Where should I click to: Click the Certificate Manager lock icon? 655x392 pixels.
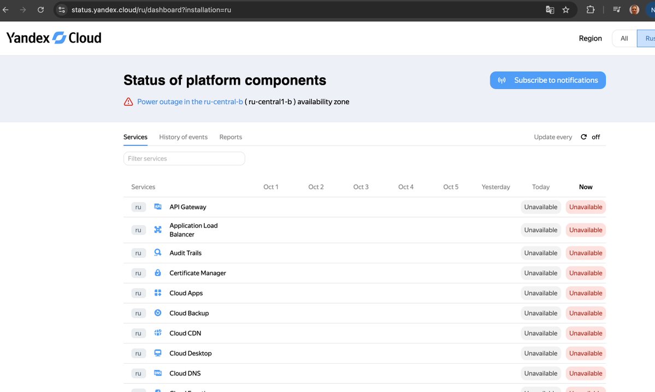[157, 273]
